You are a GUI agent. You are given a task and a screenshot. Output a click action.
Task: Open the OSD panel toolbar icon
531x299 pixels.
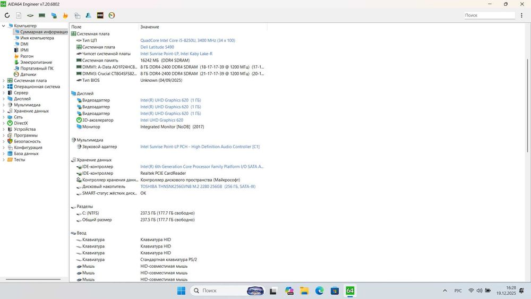tap(100, 15)
